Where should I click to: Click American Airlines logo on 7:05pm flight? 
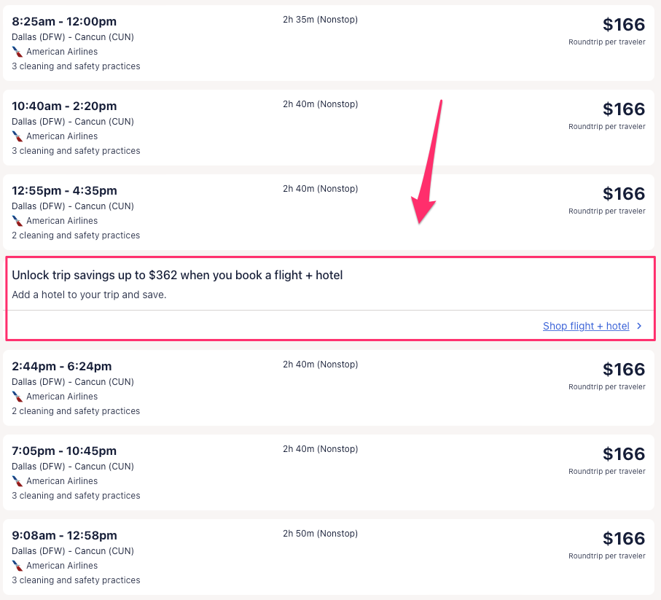pyautogui.click(x=17, y=481)
